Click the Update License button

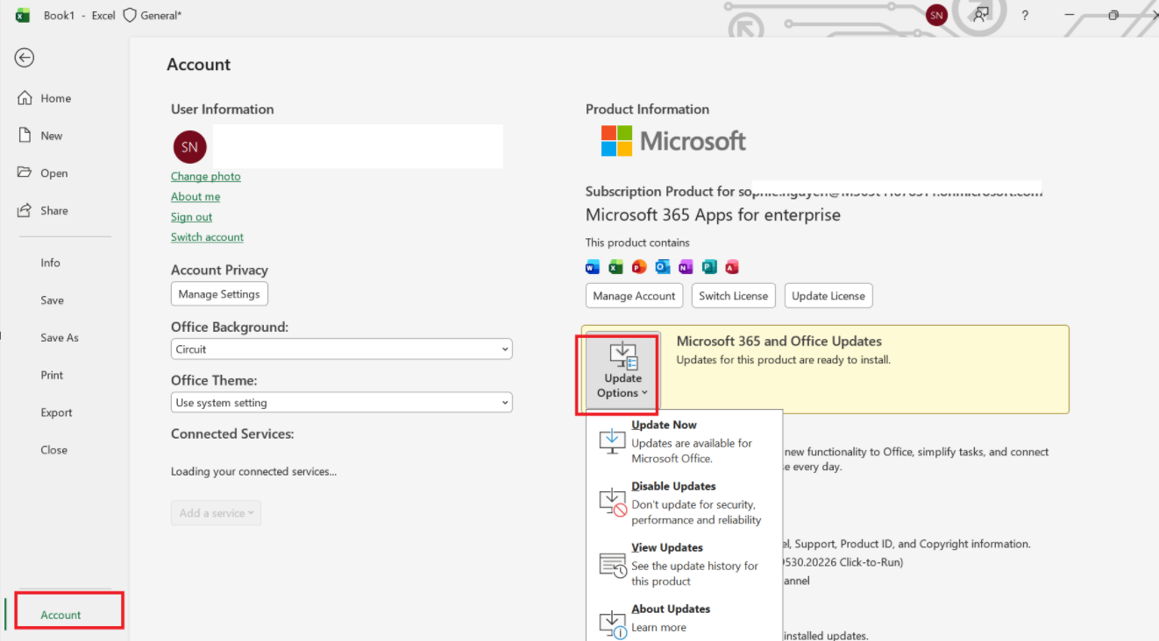click(828, 296)
